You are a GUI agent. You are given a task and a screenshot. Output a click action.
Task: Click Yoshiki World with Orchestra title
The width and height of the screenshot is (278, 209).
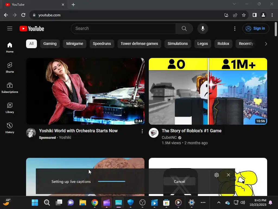coord(78,131)
